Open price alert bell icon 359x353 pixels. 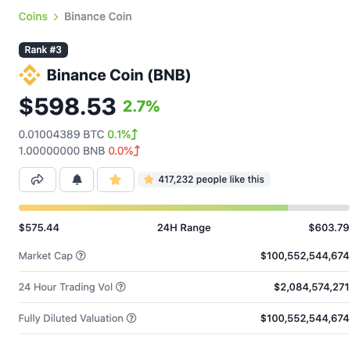point(77,180)
